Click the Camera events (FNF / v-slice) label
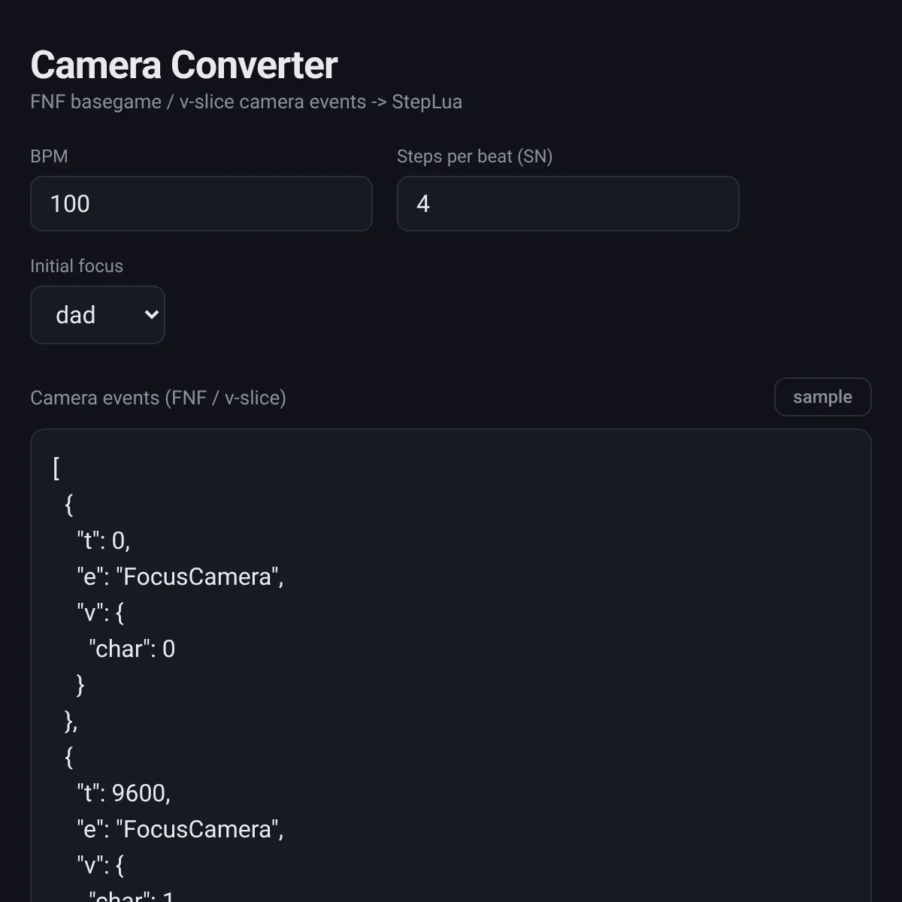The width and height of the screenshot is (902, 902). 158,398
